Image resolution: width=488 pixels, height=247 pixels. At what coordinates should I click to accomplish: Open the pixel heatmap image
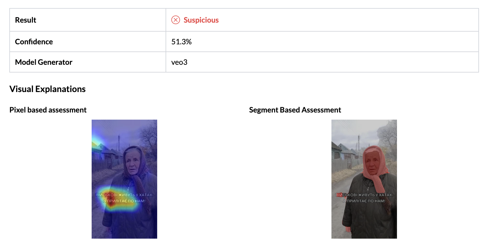[x=124, y=179]
